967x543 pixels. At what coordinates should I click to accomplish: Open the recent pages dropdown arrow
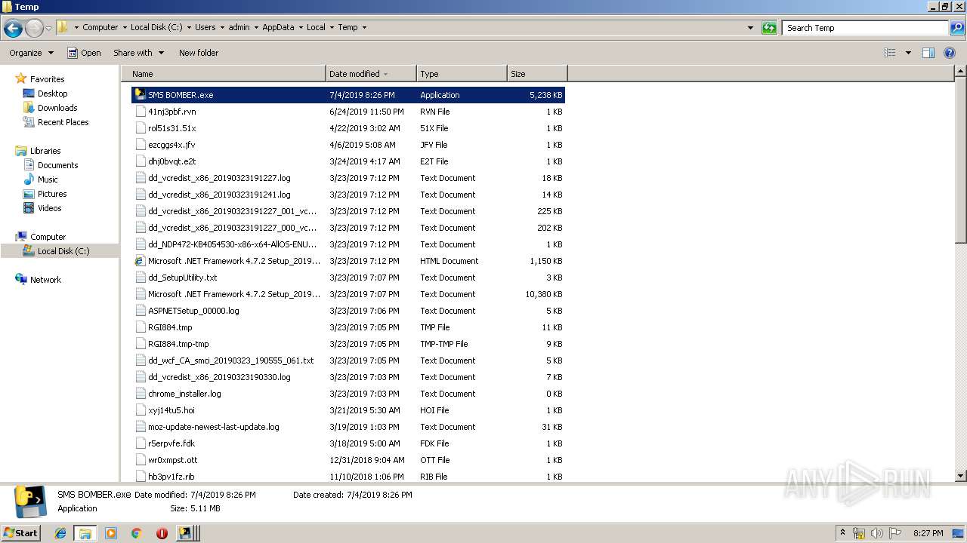coord(48,28)
